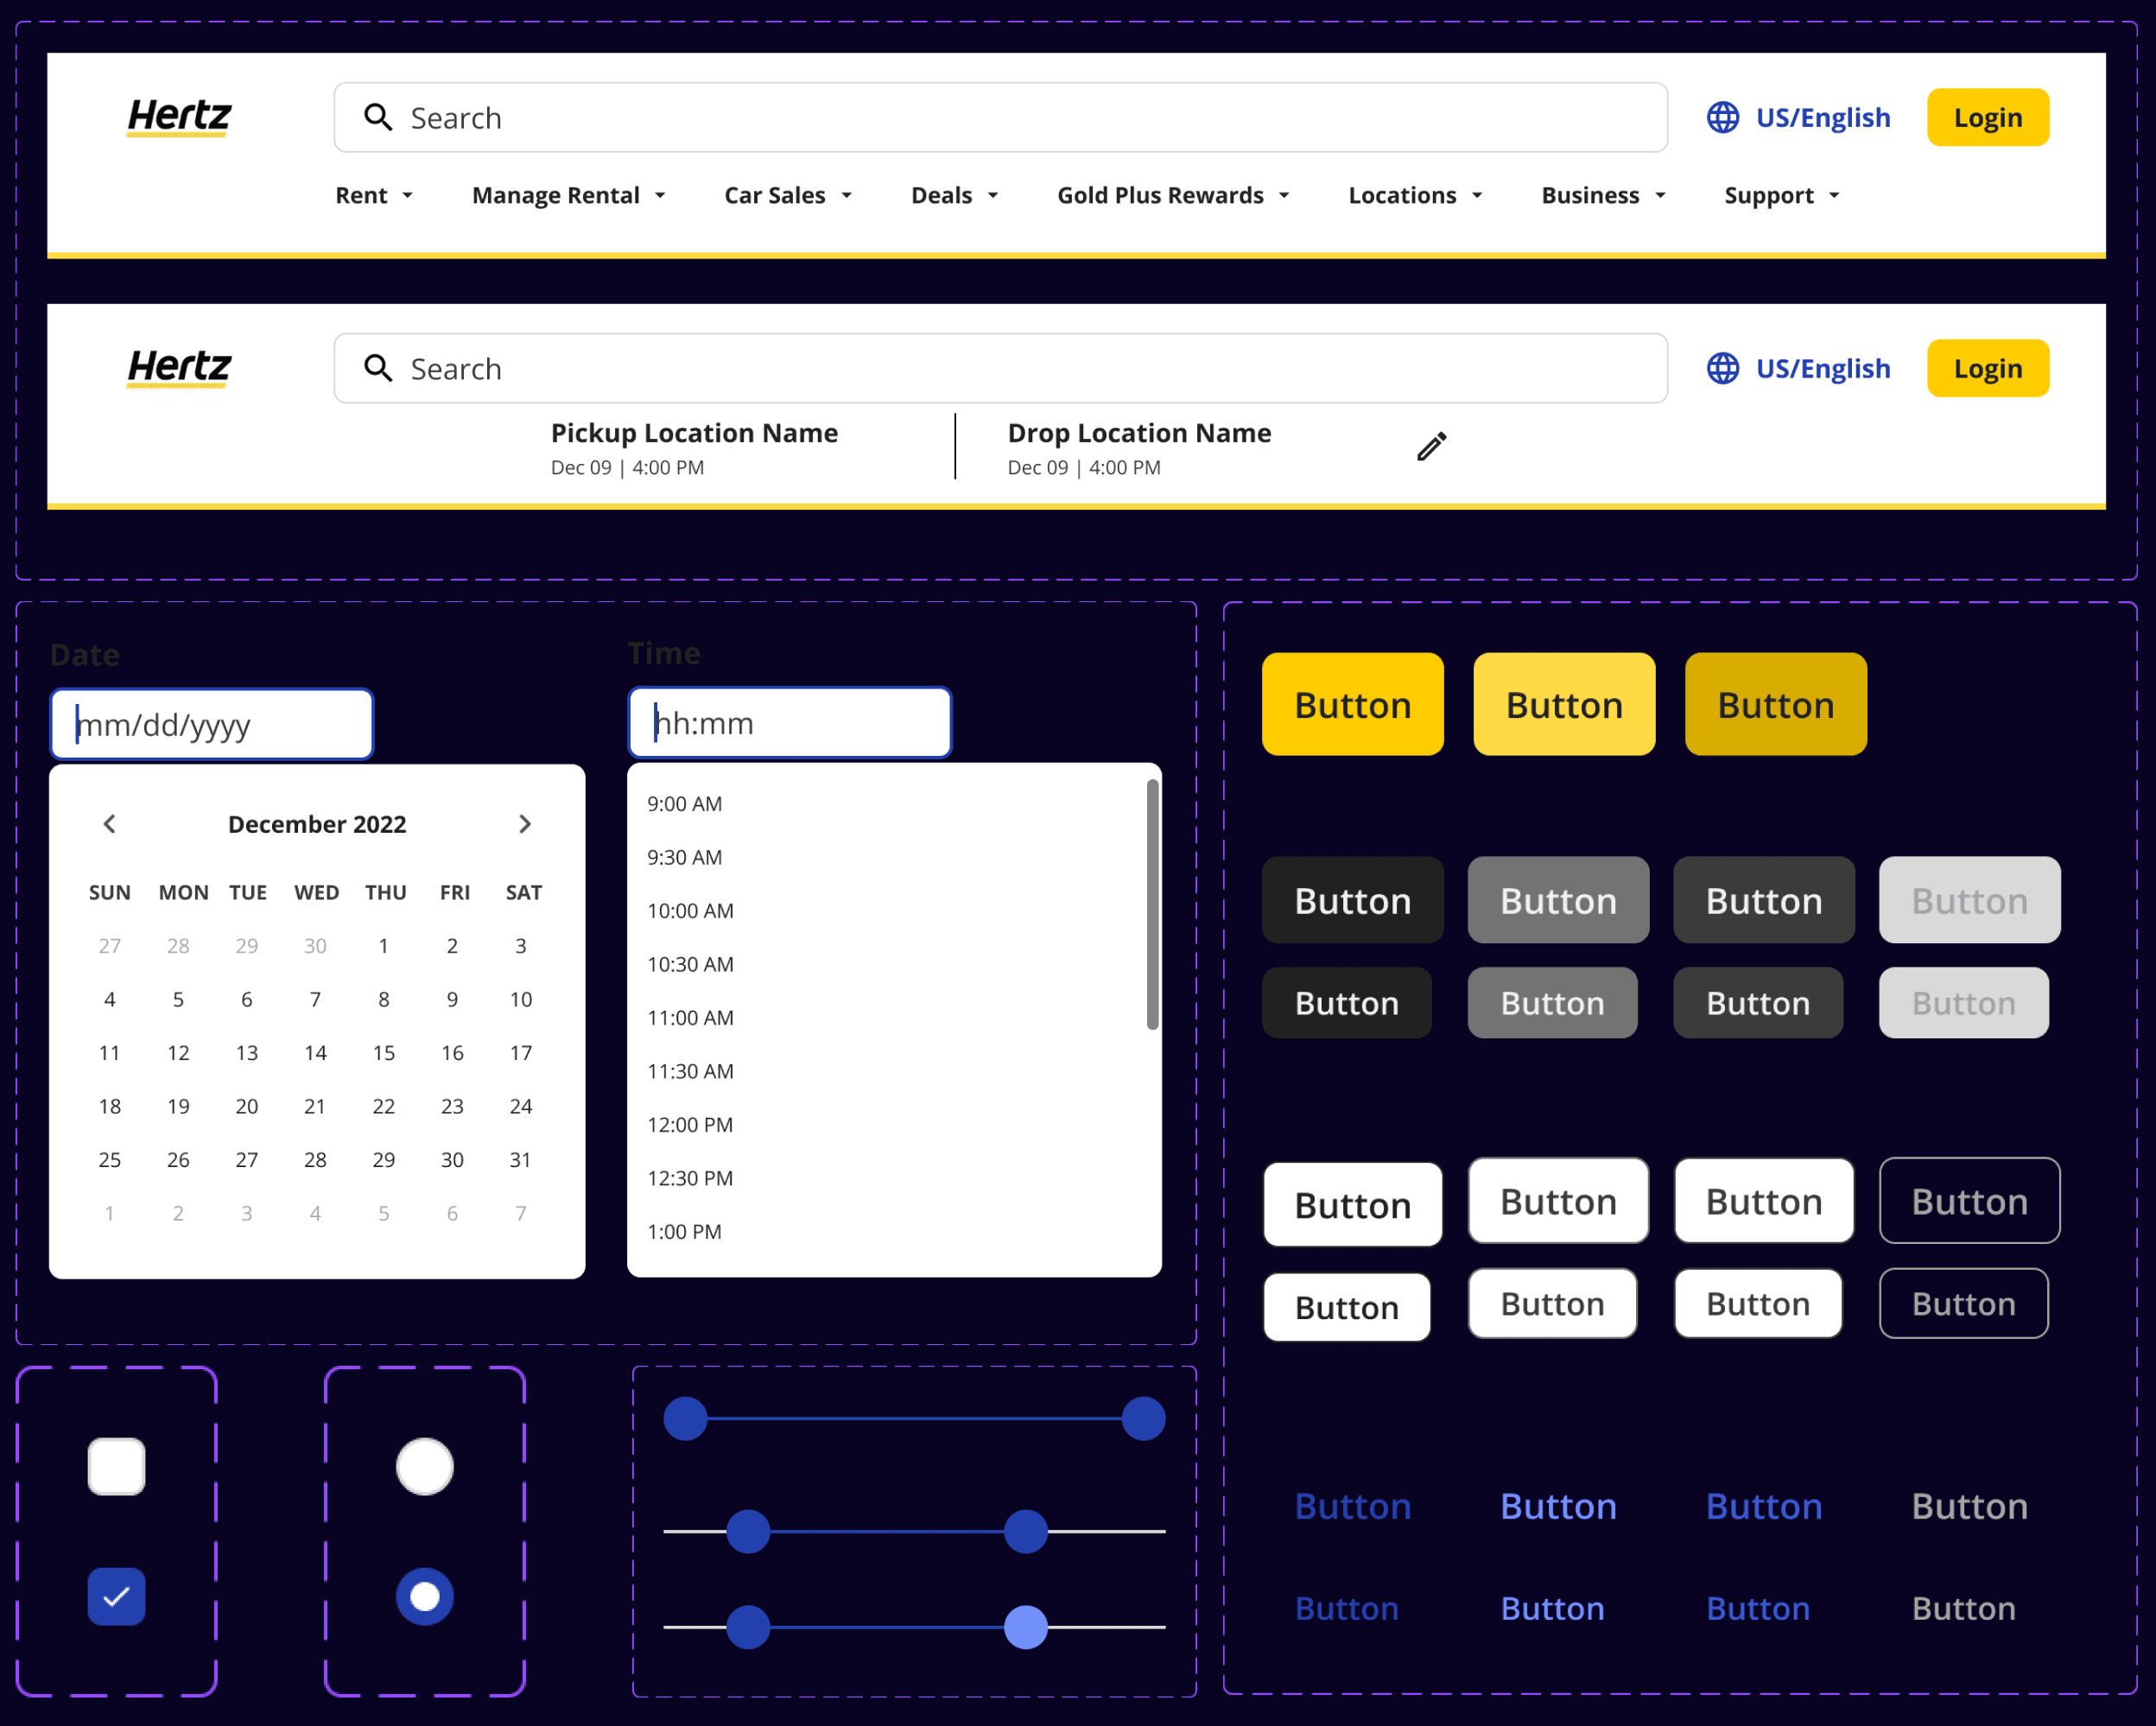Select December 15 in the calendar
The height and width of the screenshot is (1726, 2156).
(x=383, y=1052)
